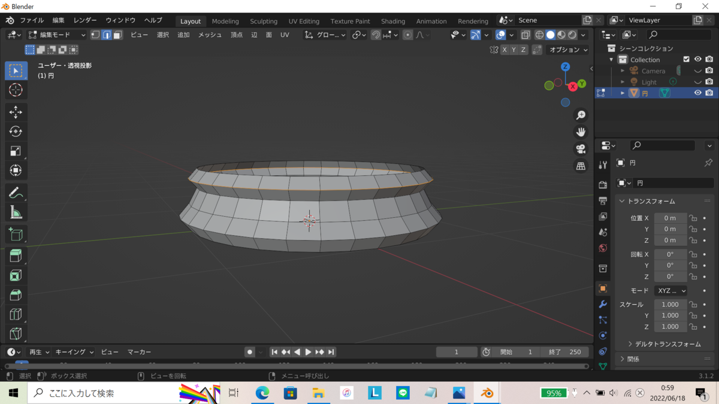Switch to the UV Editing workspace tab
This screenshot has height=404, width=719.
coord(304,21)
